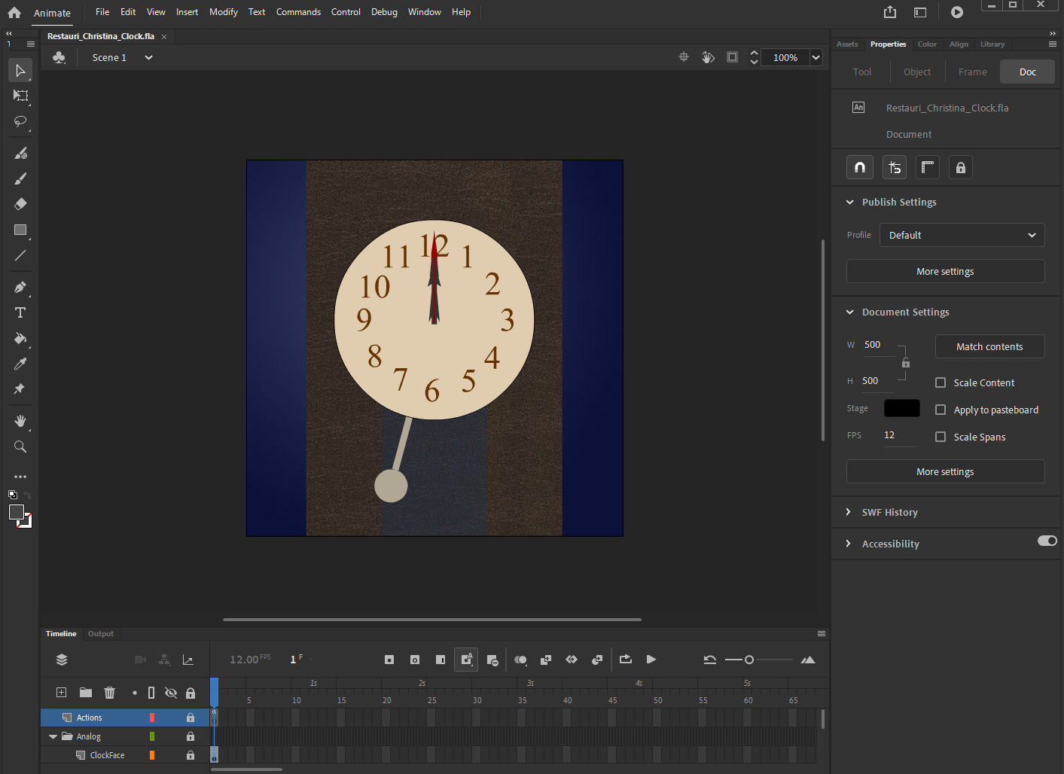1064x774 pixels.
Task: Enable Scale Content checkbox
Action: tap(940, 382)
